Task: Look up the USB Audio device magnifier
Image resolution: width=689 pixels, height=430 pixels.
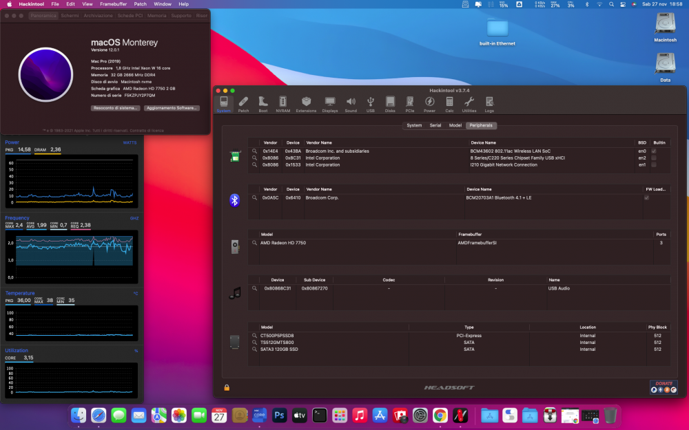Action: point(254,288)
